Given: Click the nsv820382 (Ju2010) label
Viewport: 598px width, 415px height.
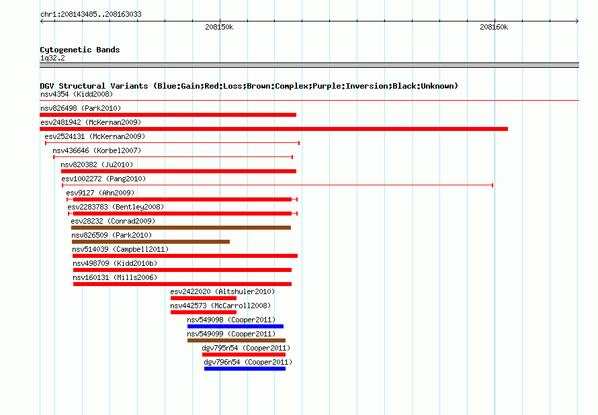Looking at the screenshot, I should click(97, 165).
